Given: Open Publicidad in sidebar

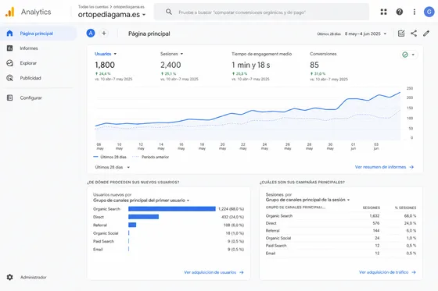Looking at the screenshot, I should [x=31, y=78].
